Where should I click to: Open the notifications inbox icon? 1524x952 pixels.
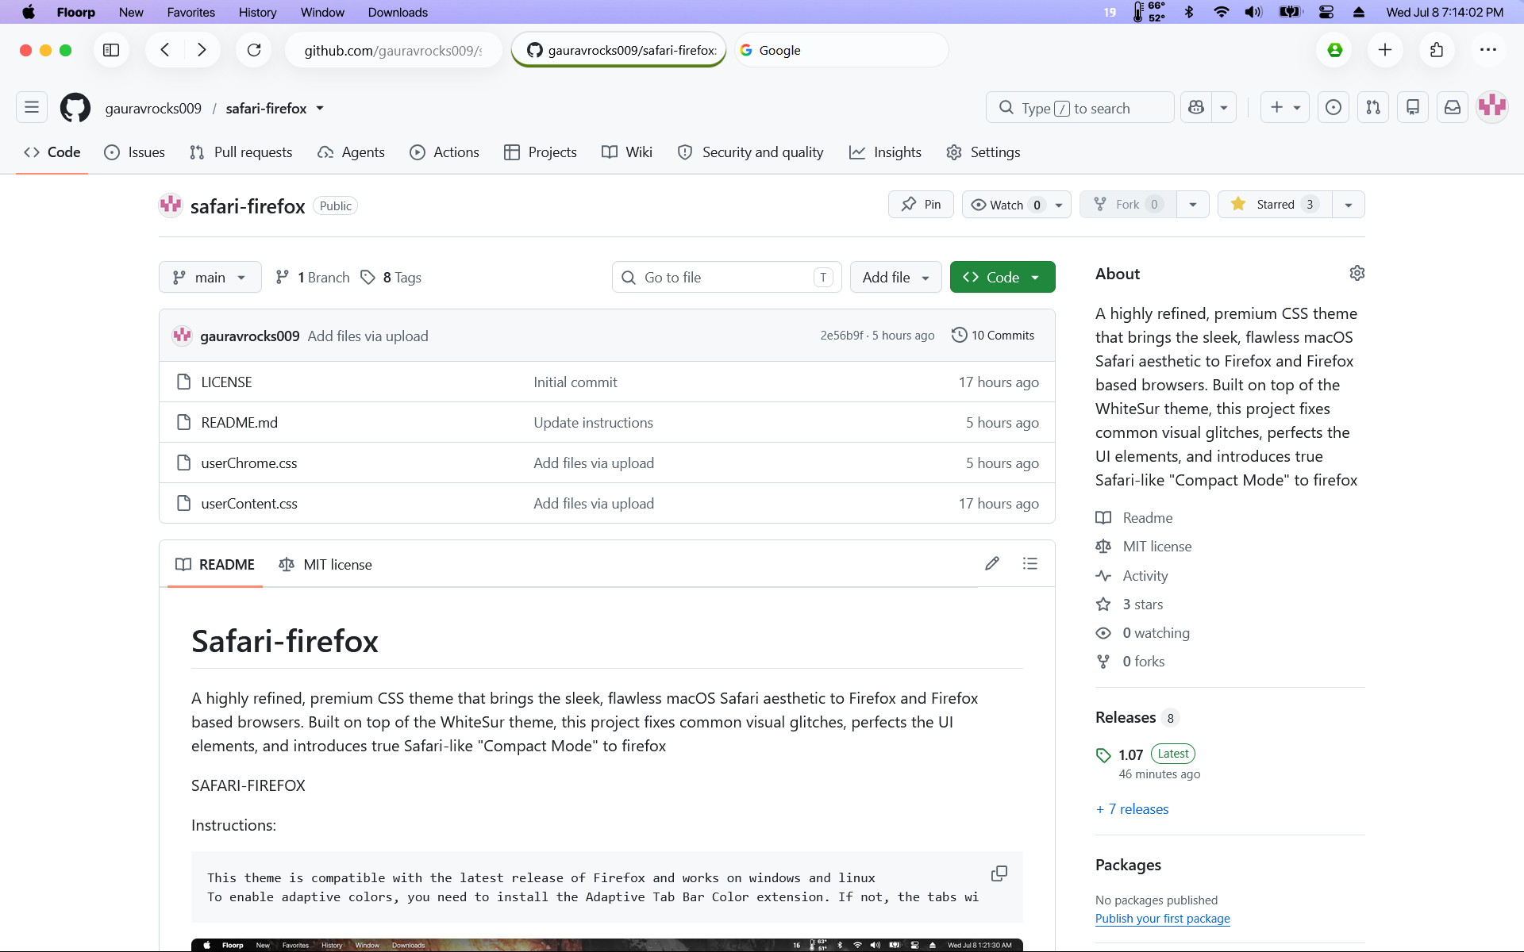pos(1453,107)
